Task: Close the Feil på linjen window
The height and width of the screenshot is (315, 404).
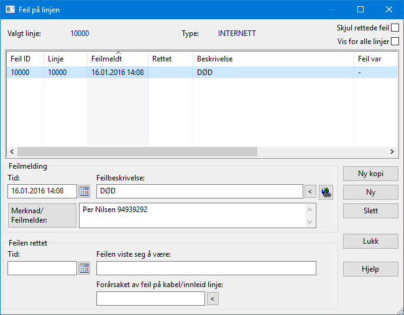Action: 389,9
